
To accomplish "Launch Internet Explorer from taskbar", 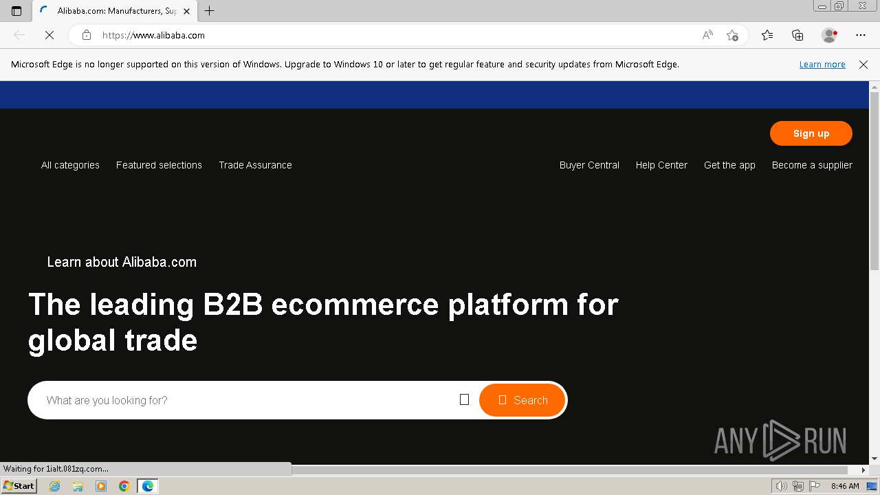I will click(55, 486).
